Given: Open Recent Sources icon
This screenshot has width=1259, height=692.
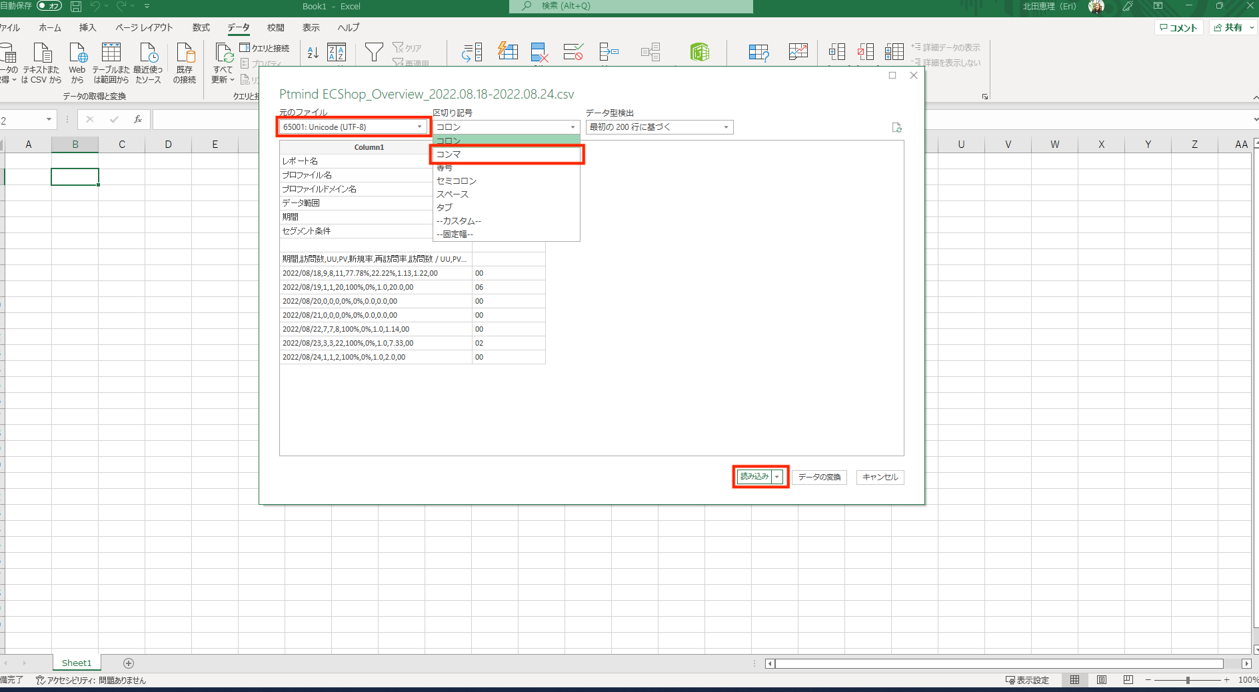Looking at the screenshot, I should pos(148,53).
